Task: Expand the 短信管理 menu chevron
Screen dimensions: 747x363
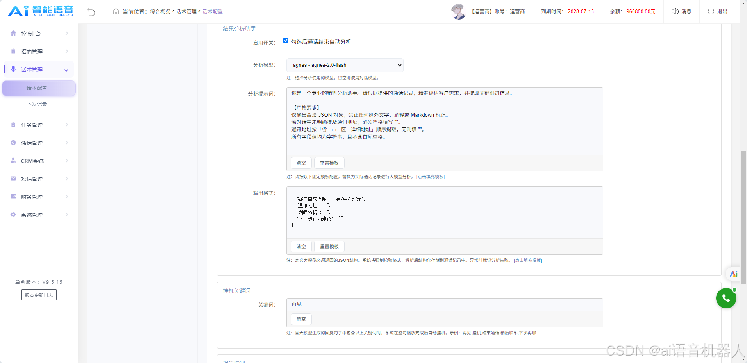Action: 67,179
